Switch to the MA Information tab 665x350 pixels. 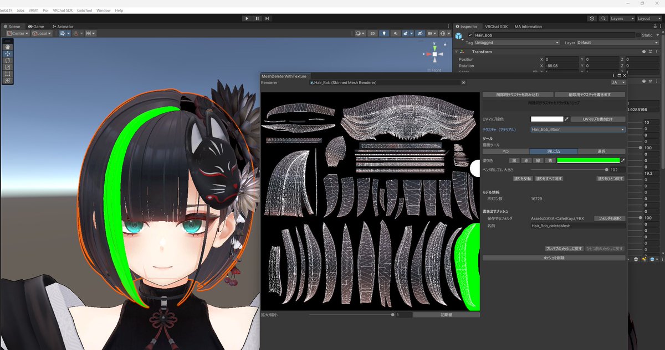(528, 27)
